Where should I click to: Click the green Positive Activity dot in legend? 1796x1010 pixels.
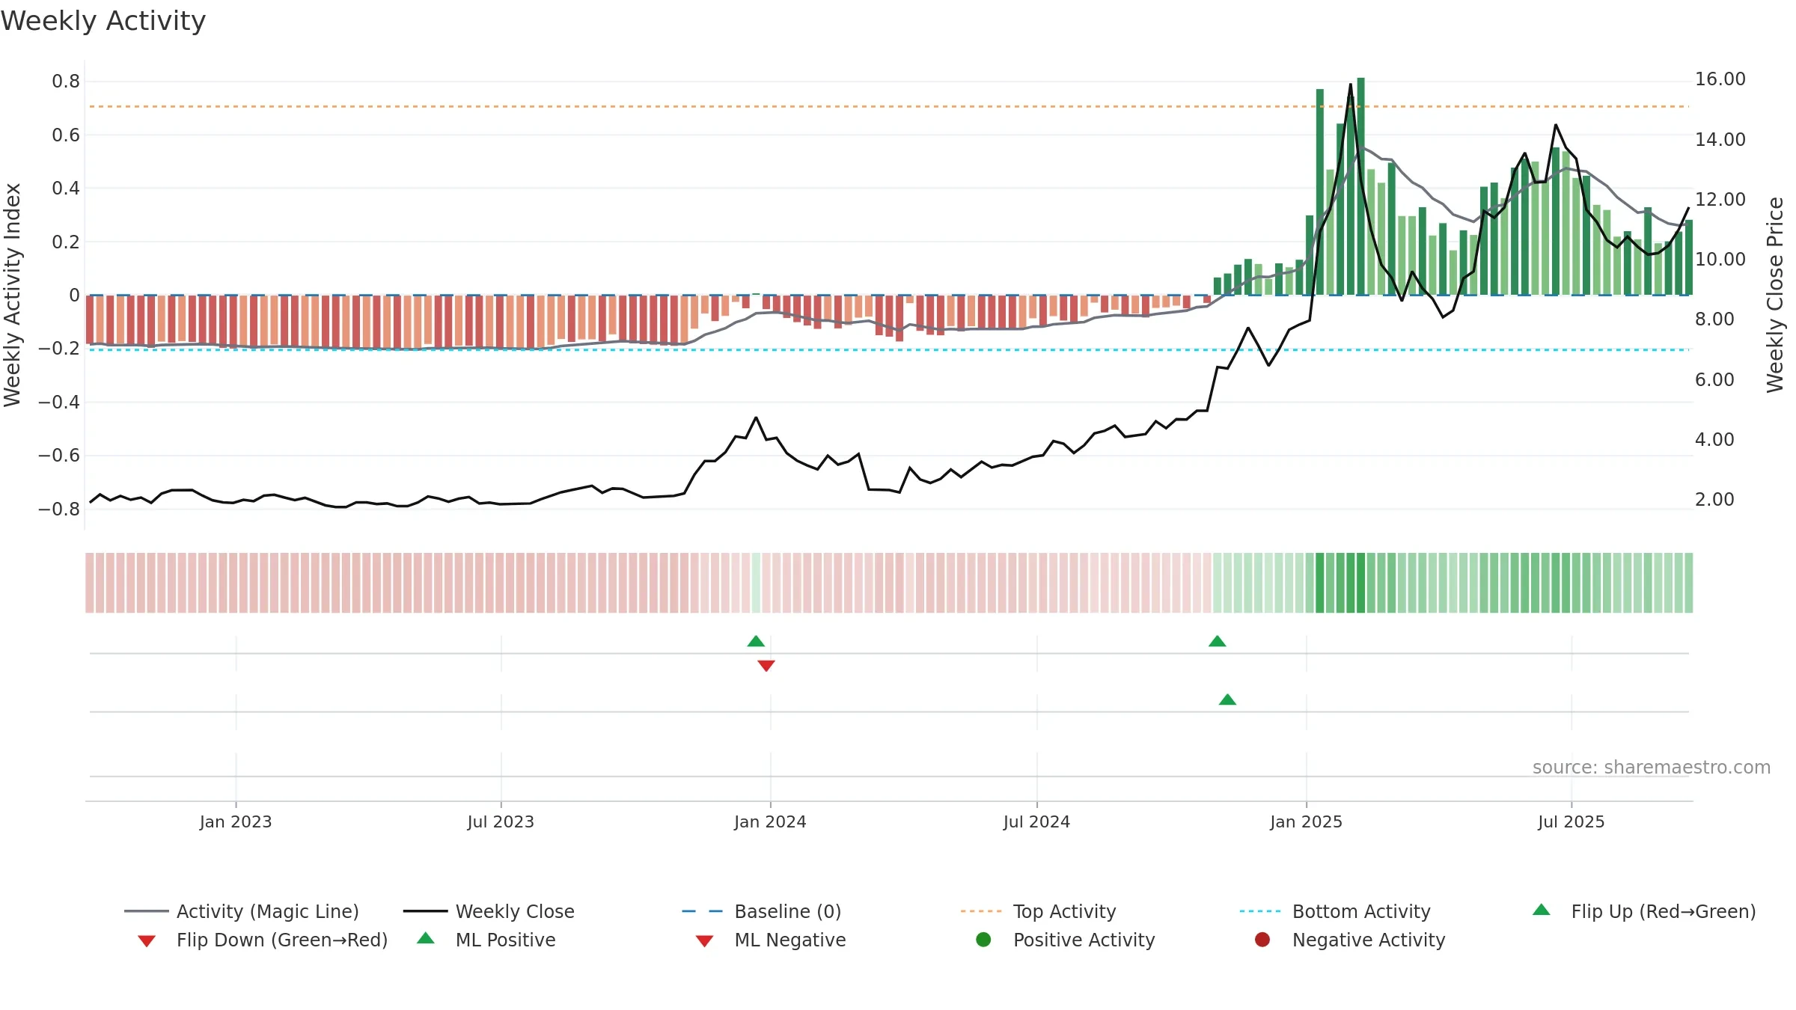pyautogui.click(x=984, y=940)
